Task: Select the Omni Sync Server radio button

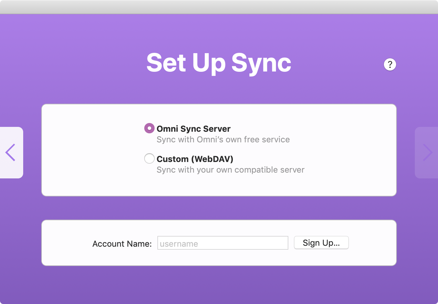Action: [x=149, y=128]
